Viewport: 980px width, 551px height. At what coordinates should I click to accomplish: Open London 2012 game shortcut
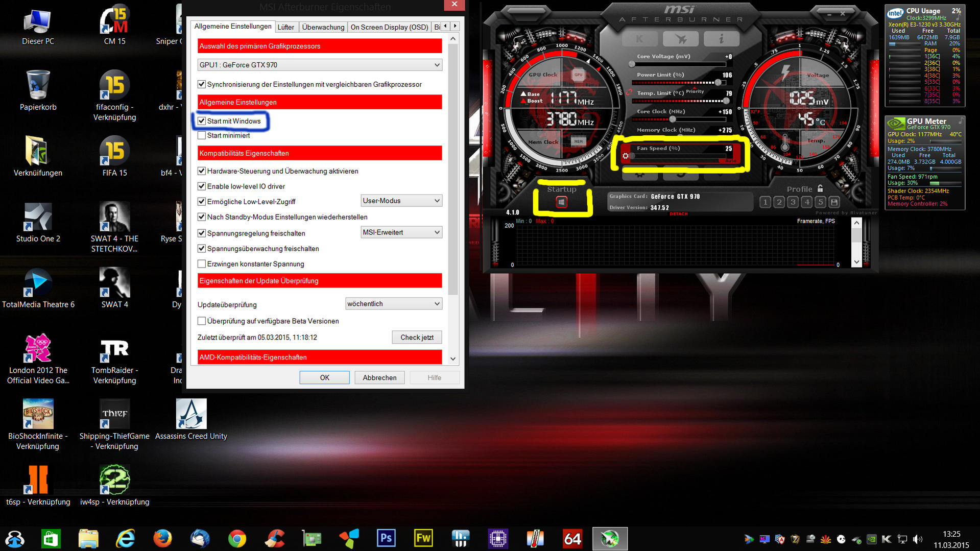click(38, 359)
